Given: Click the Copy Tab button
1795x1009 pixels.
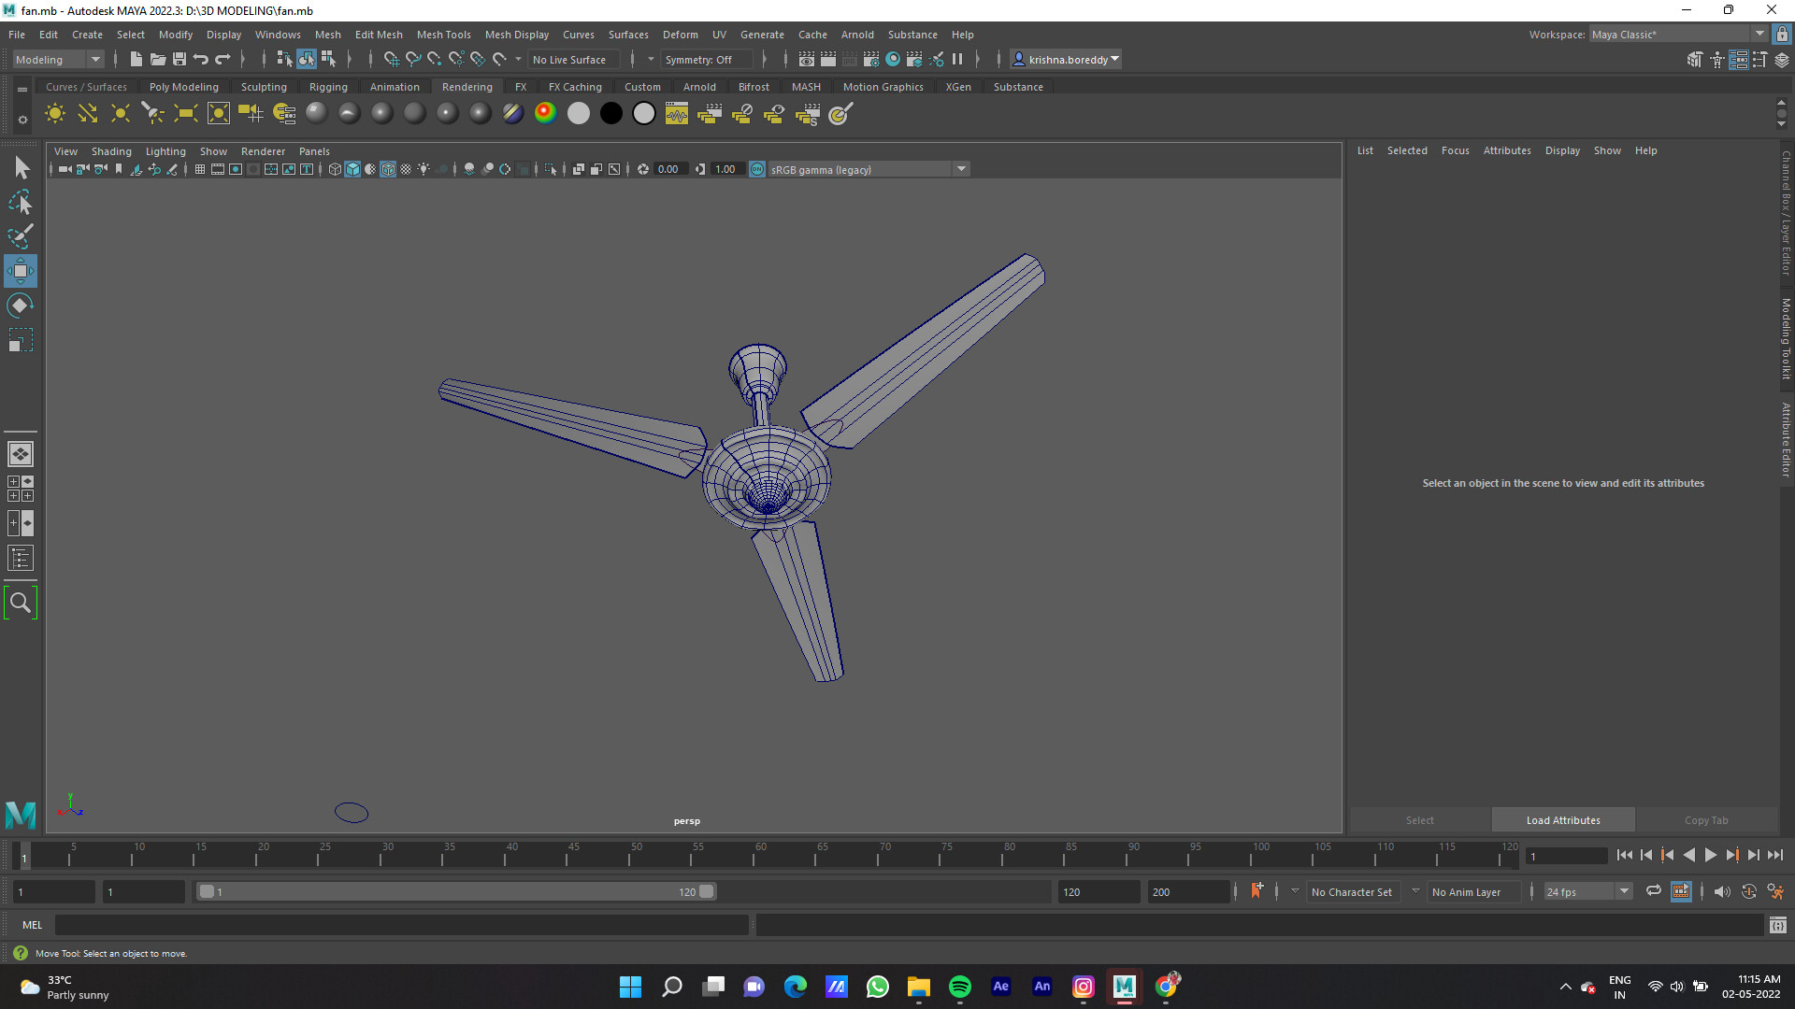Looking at the screenshot, I should coord(1706,819).
